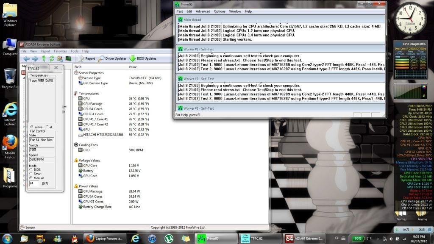Open the Windows Start menu
The image size is (434, 244).
point(7,238)
